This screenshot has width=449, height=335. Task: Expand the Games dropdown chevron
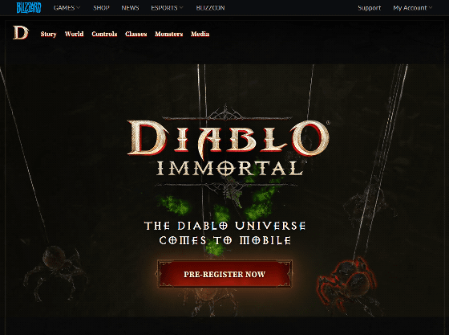(79, 8)
